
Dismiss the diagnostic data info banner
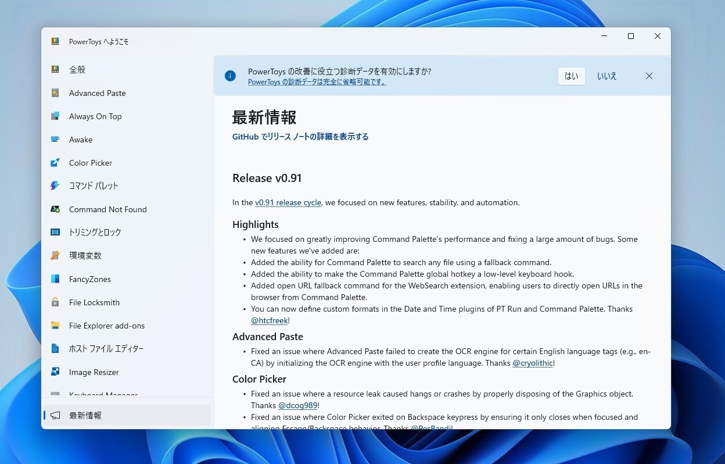click(x=649, y=76)
